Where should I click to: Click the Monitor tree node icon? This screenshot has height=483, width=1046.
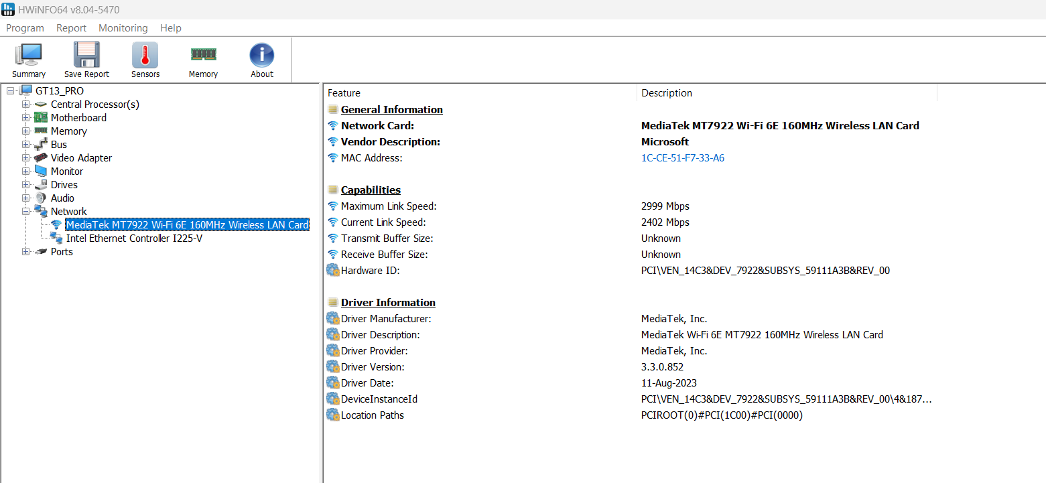pos(41,171)
